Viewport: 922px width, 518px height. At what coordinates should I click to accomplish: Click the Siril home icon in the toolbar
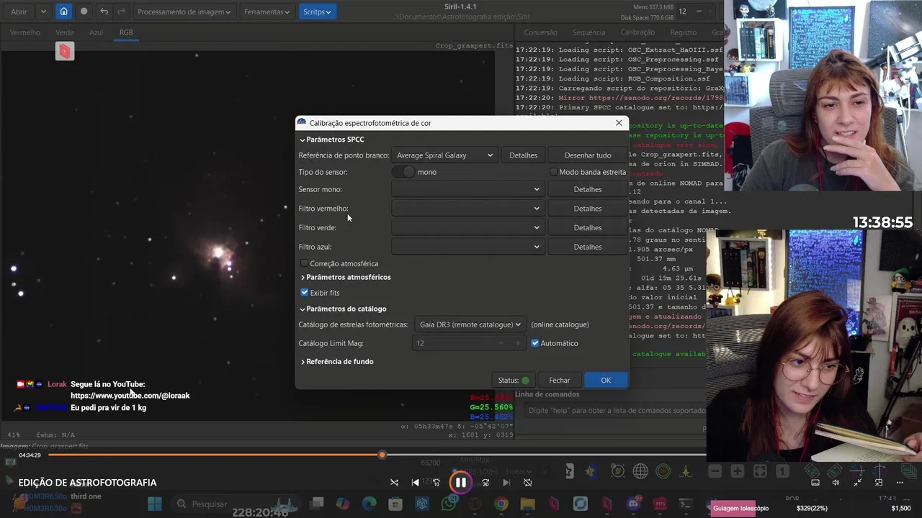pos(63,12)
